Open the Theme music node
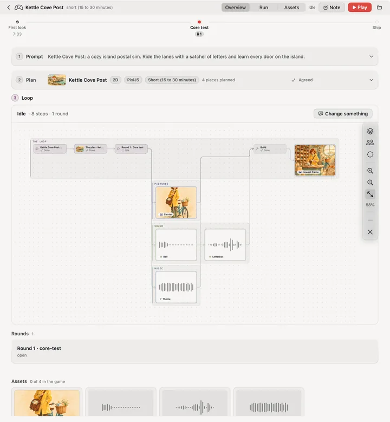390x422 pixels. (x=176, y=287)
